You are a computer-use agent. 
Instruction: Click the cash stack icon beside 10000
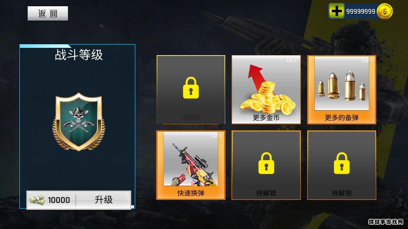coord(37,200)
